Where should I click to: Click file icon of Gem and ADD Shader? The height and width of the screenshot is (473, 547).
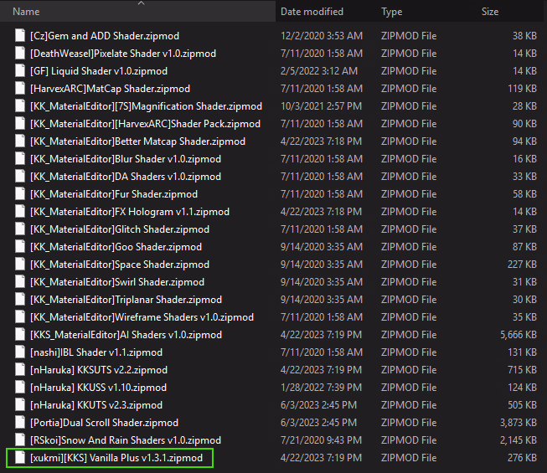coord(21,36)
